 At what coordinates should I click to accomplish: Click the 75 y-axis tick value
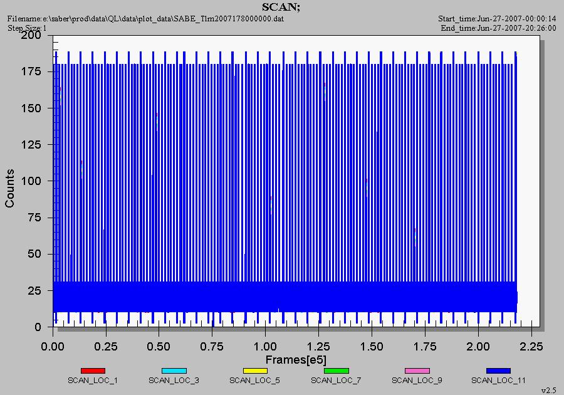(34, 218)
